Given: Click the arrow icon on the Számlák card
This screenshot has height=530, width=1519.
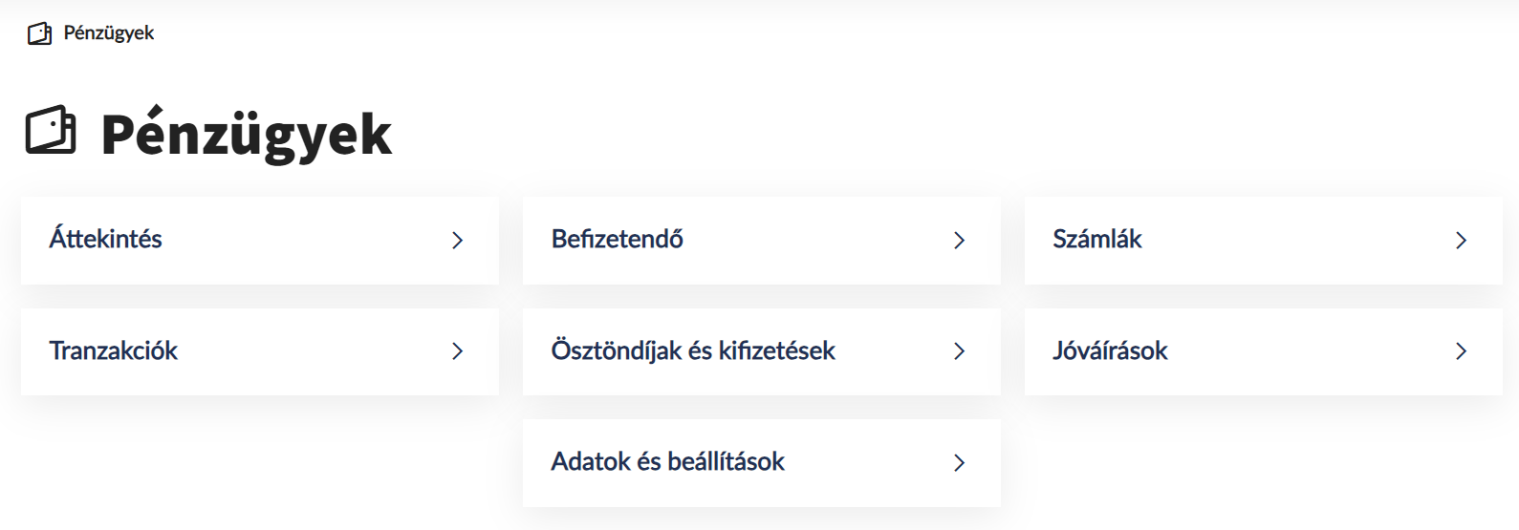Looking at the screenshot, I should click(1462, 241).
